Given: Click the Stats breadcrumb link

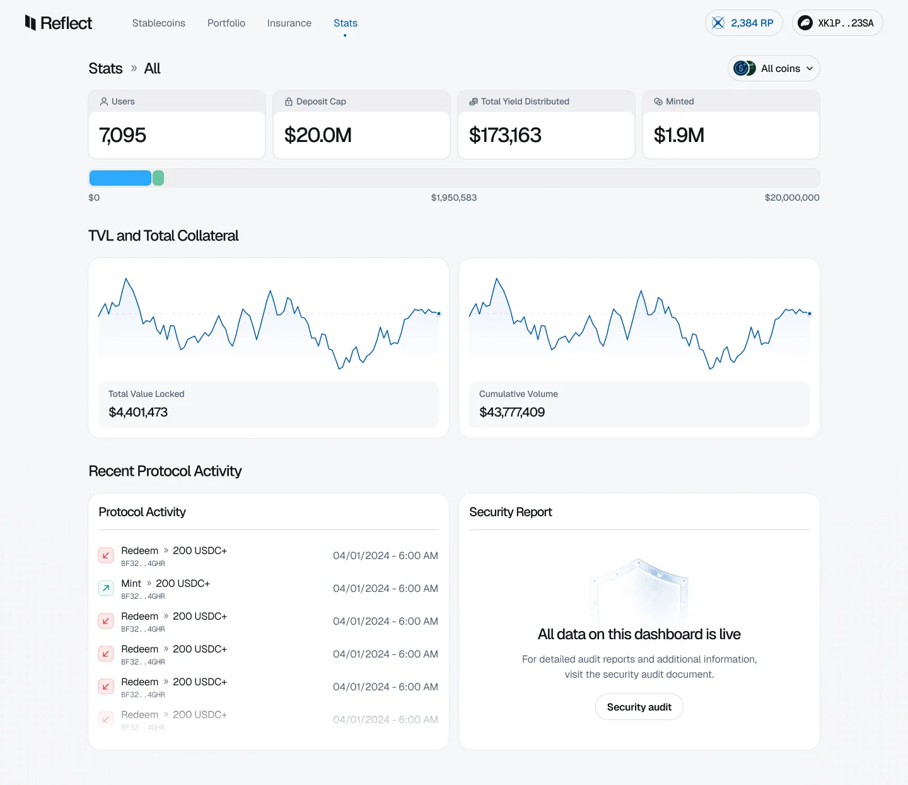Looking at the screenshot, I should coord(105,68).
